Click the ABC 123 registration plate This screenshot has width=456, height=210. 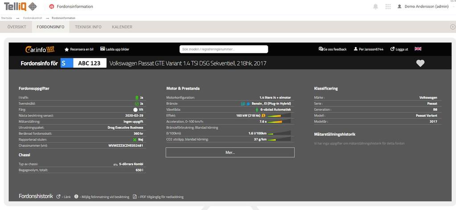[83, 63]
